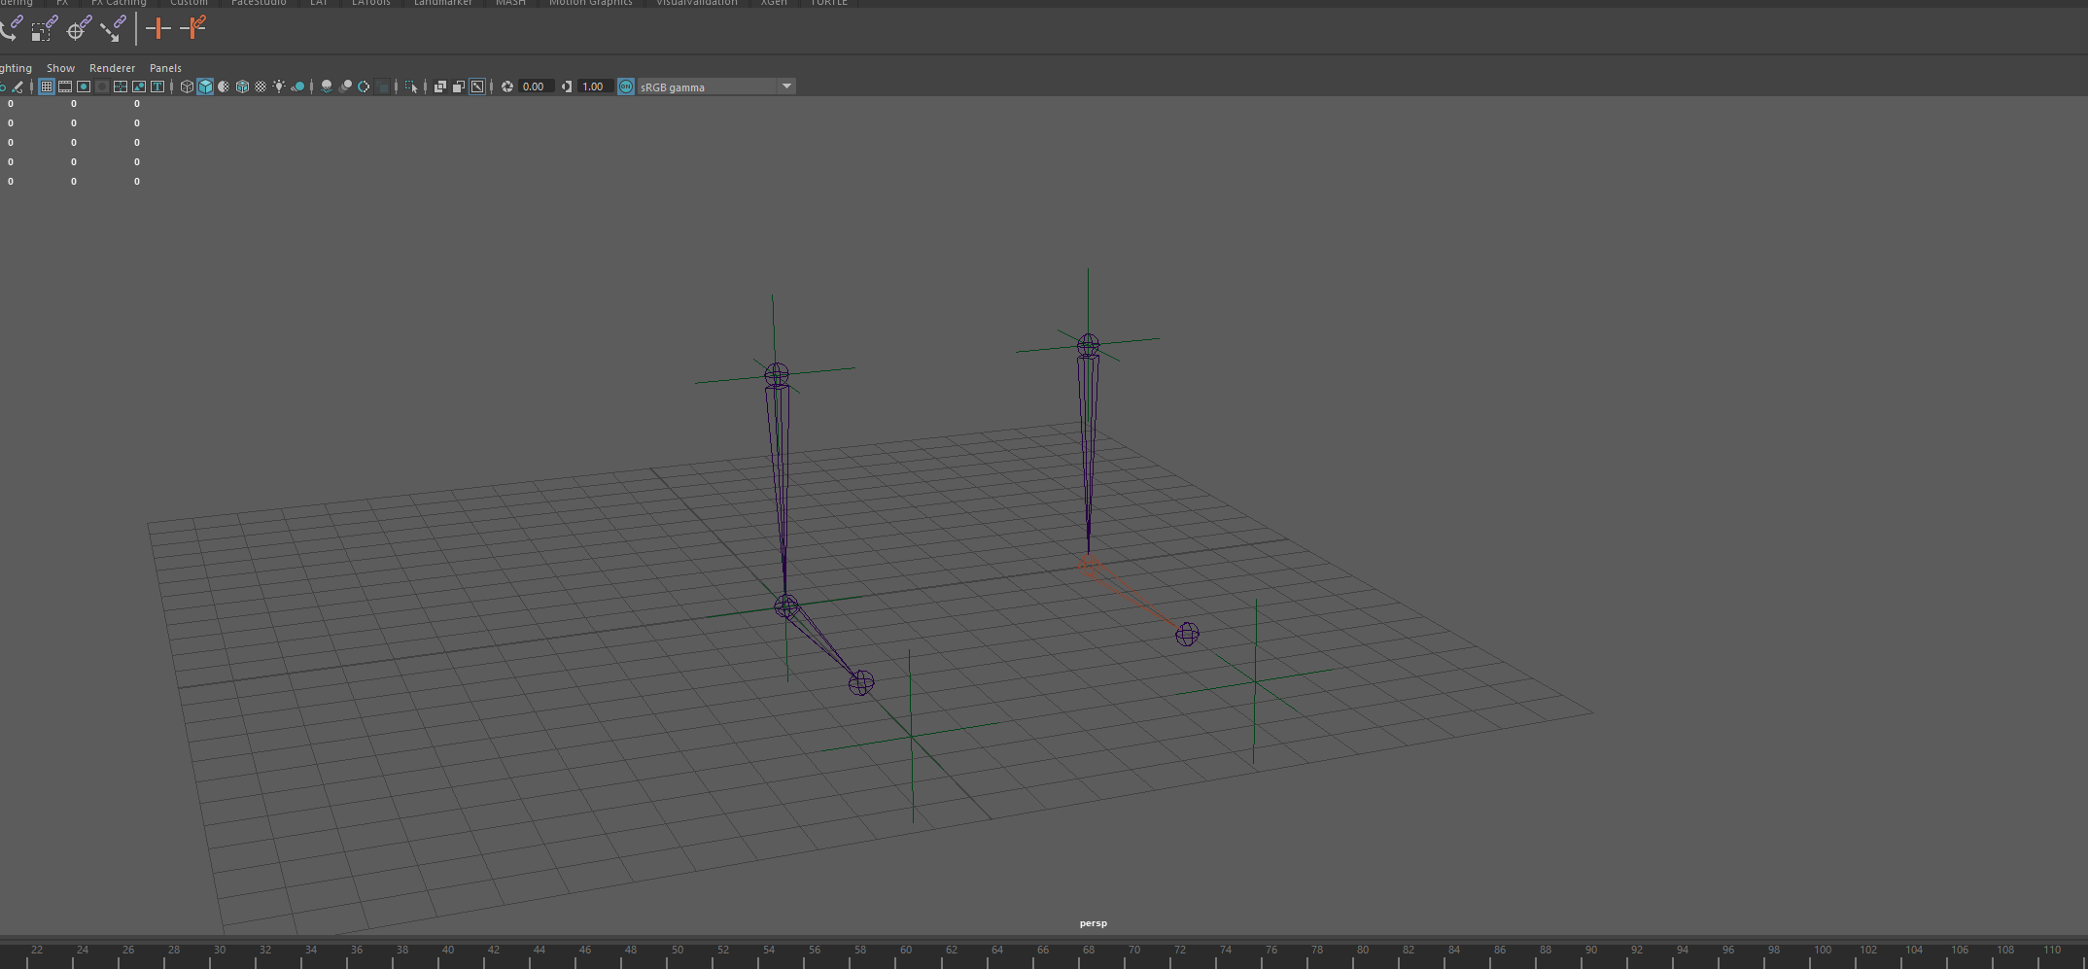
Task: Toggle smooth shade all cube button
Action: click(205, 87)
